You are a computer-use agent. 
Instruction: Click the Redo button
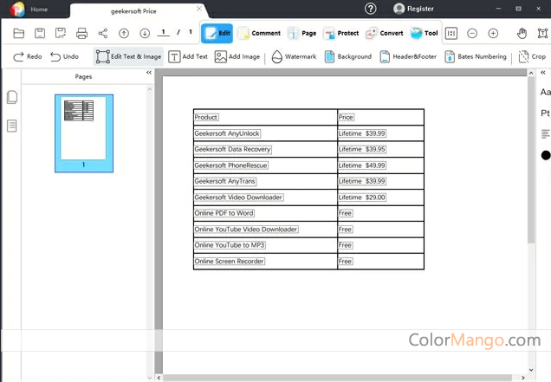point(28,56)
